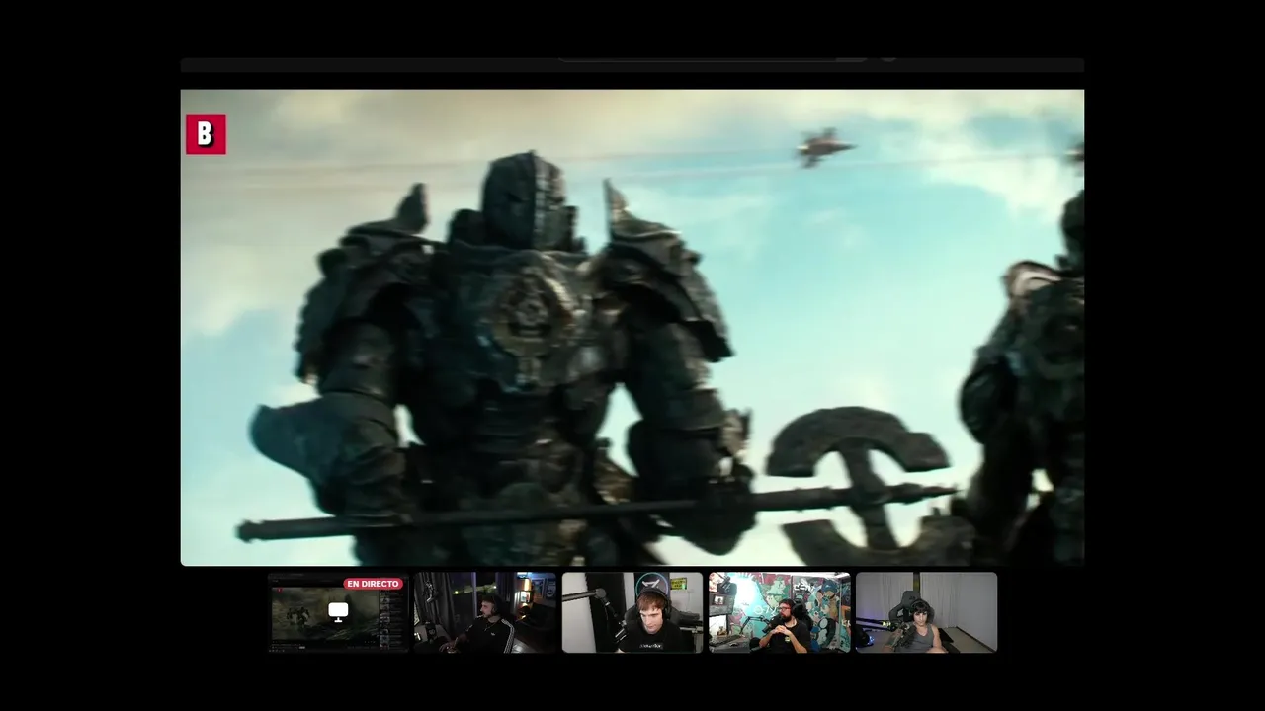The height and width of the screenshot is (711, 1265).
Task: Select the shared screen thumbnail
Action: tap(338, 612)
